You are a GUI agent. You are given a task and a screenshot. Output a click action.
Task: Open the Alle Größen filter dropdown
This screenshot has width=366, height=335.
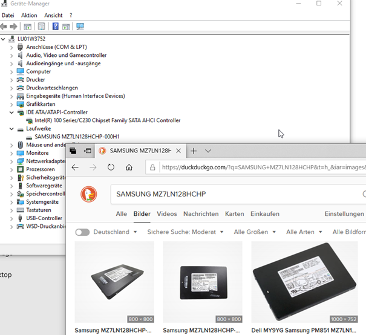(255, 232)
